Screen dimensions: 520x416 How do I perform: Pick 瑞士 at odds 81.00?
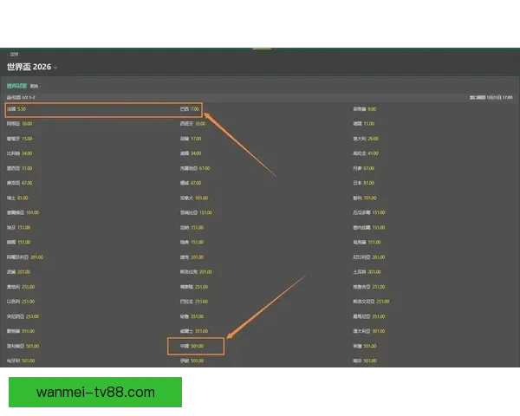pos(17,198)
